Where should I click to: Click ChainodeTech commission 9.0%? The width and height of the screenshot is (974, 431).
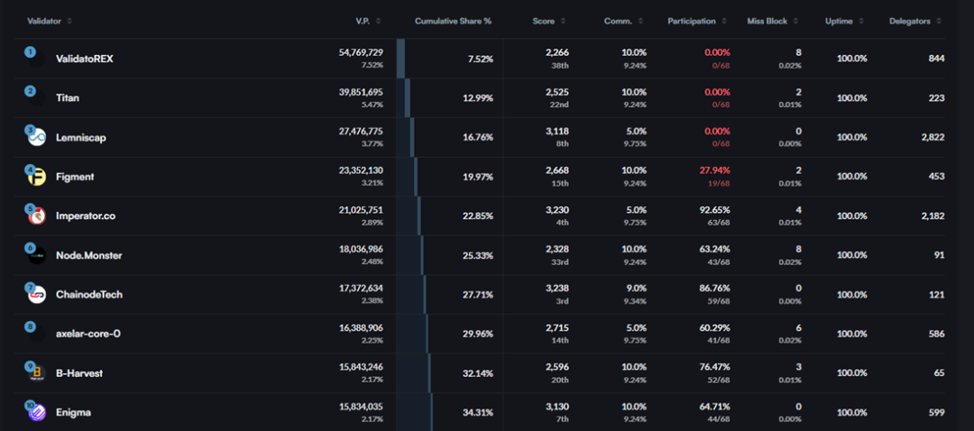pyautogui.click(x=636, y=289)
